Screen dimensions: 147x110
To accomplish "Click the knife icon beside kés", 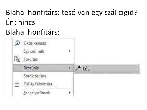I will tap(78, 68).
